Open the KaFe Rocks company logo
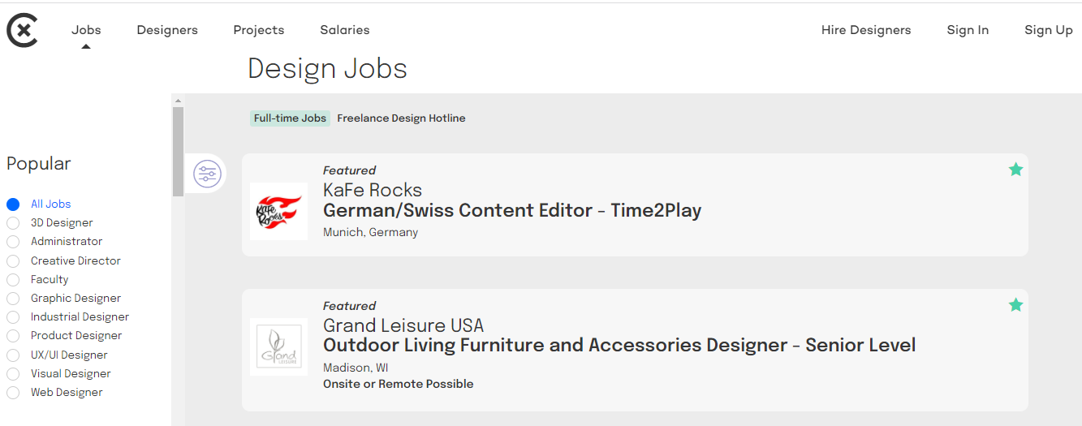 278,212
